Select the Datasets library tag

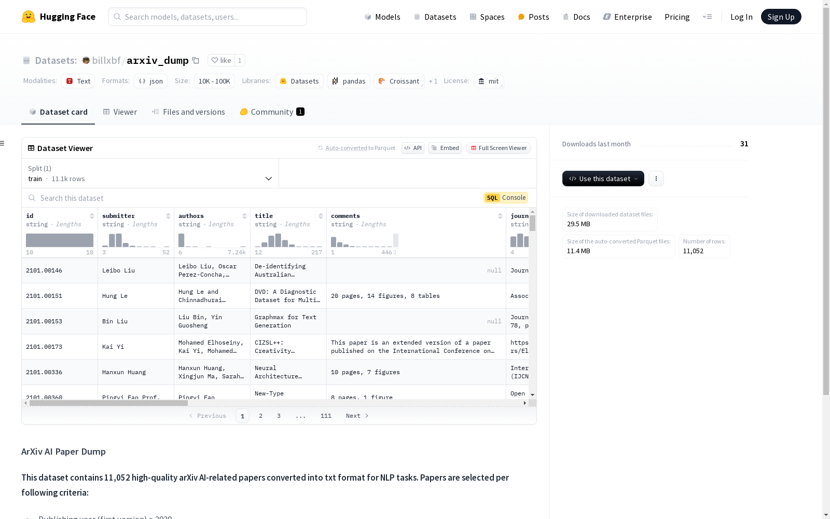click(x=299, y=81)
